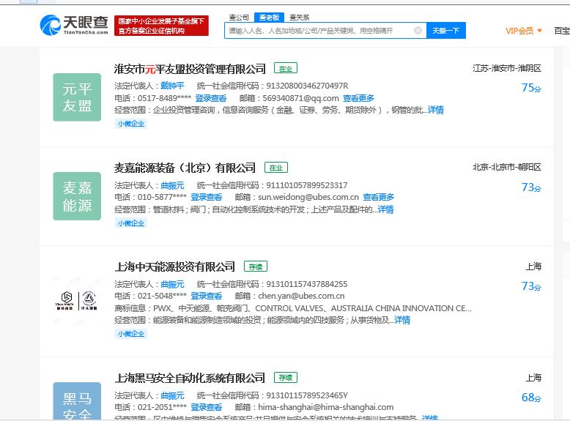Viewport: 570px width, 421px height.
Task: Click 小微企业 tag under 元平友盟
Action: click(x=131, y=124)
